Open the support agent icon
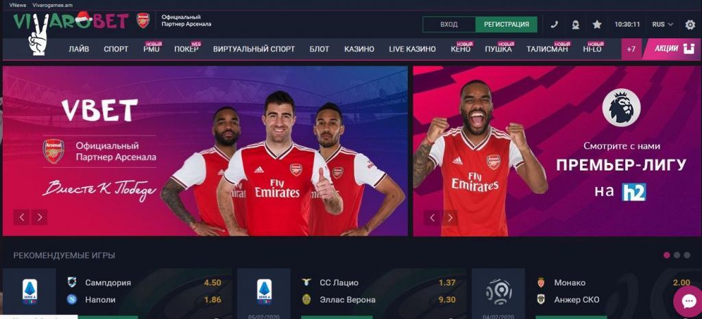This screenshot has width=702, height=319. coord(575,25)
